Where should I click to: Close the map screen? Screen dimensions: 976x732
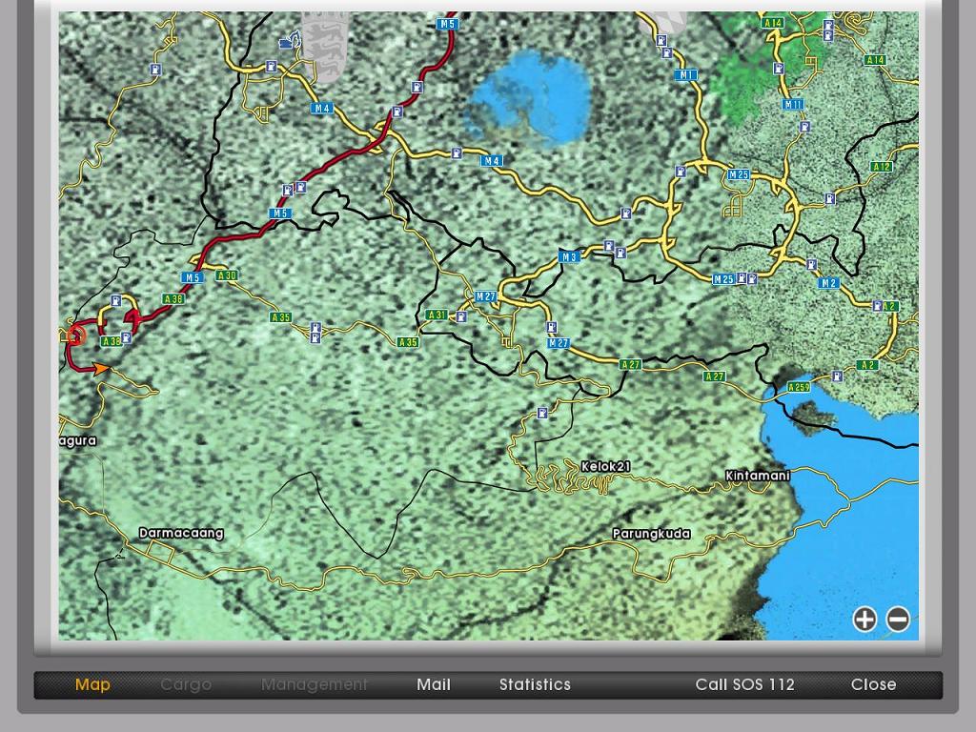coord(873,684)
